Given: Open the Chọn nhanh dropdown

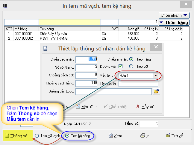Looking at the screenshot, I should 174,15.
